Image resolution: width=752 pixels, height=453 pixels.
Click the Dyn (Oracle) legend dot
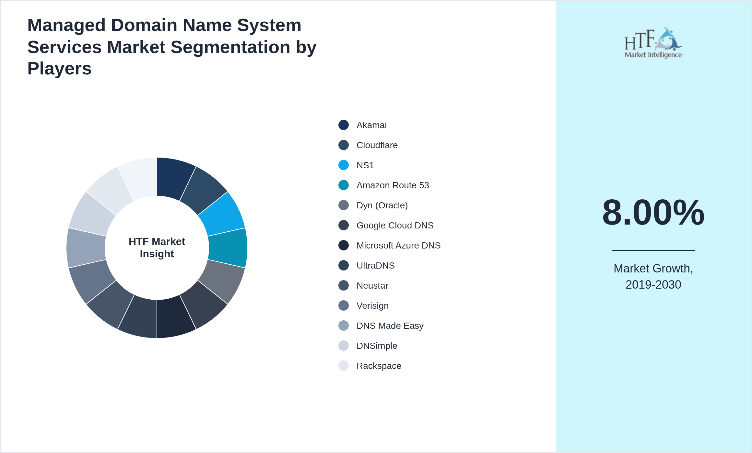pyautogui.click(x=343, y=205)
